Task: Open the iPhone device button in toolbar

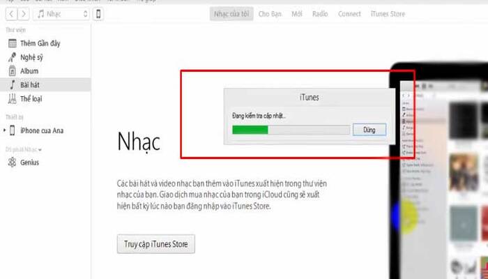Action: (98, 14)
